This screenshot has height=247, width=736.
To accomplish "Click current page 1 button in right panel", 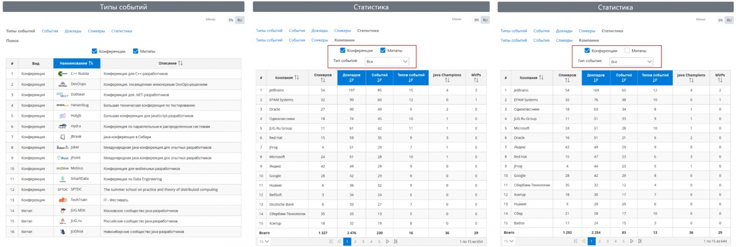I will [x=592, y=241].
